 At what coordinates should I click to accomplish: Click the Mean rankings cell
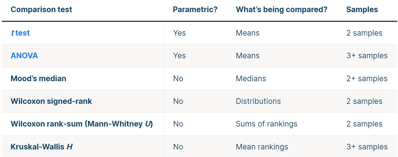pyautogui.click(x=262, y=147)
